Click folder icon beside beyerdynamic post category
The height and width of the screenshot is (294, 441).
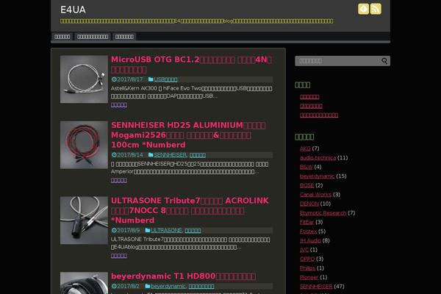(148, 286)
